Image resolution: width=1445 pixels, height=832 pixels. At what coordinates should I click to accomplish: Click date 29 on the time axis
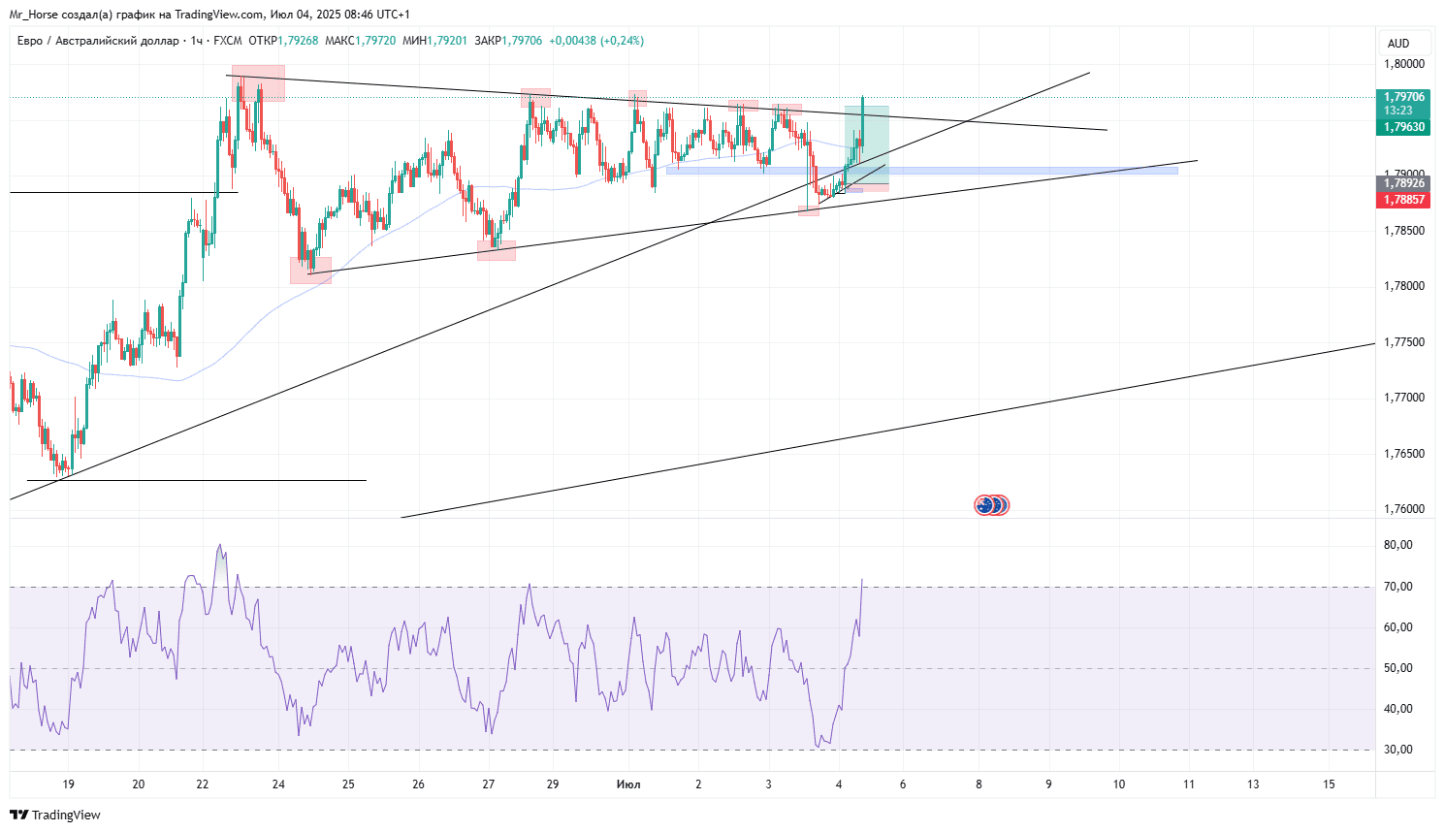[553, 784]
